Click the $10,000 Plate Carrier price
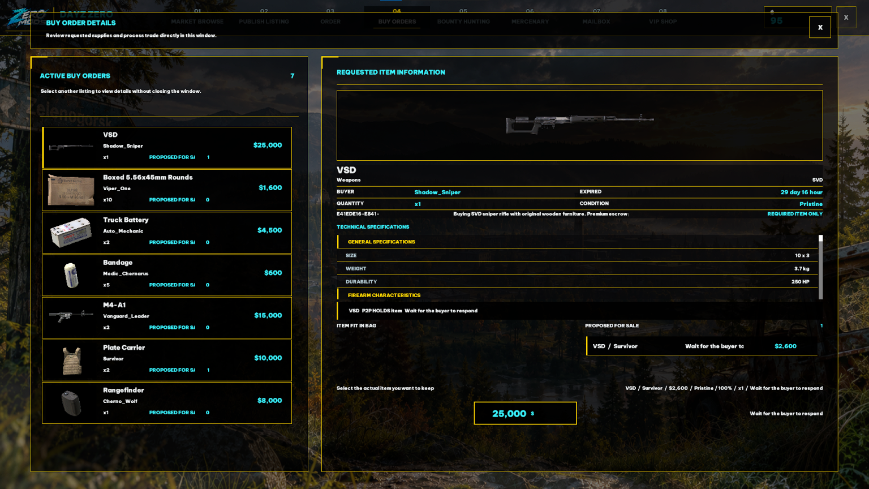The image size is (869, 489). tap(268, 358)
